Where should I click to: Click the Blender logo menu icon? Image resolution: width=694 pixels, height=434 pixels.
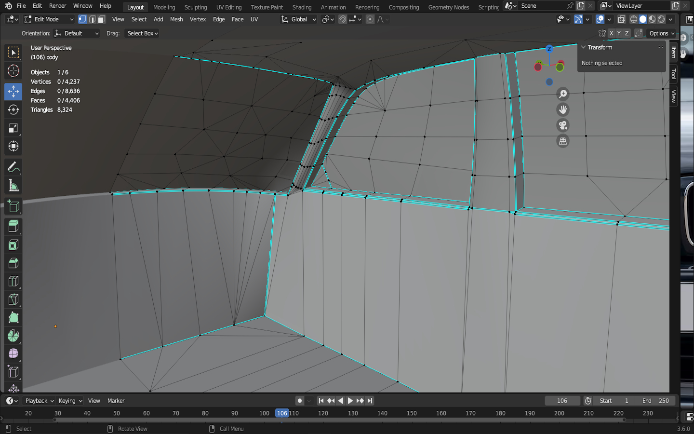click(8, 6)
